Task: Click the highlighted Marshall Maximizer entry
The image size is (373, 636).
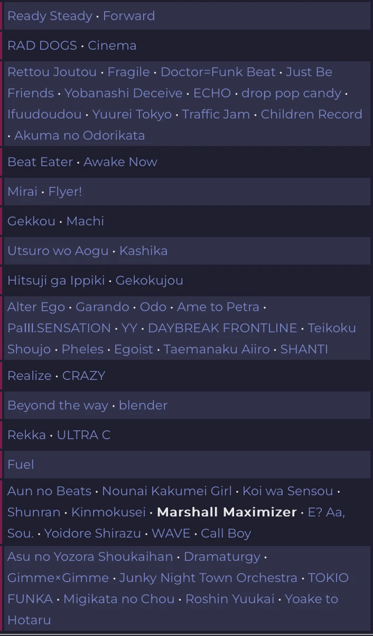Action: pyautogui.click(x=227, y=512)
